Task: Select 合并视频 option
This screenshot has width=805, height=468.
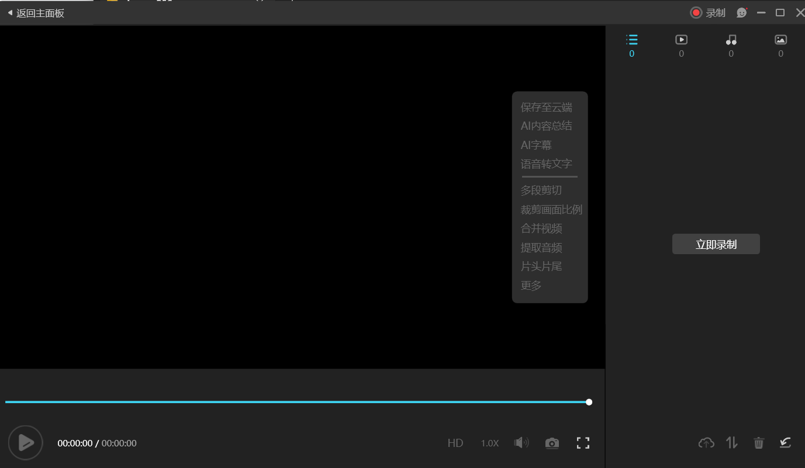Action: [x=541, y=228]
